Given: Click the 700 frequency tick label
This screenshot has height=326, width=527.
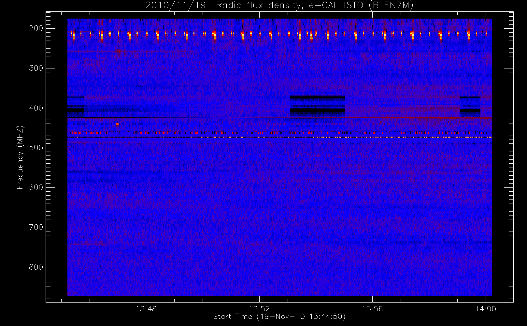Looking at the screenshot, I should [x=36, y=227].
